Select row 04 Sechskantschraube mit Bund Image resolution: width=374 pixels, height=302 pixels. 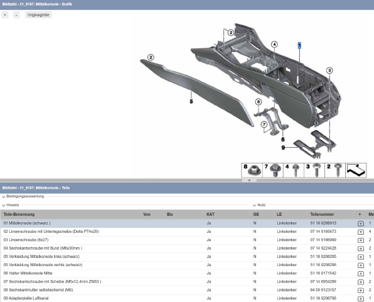click(187, 248)
